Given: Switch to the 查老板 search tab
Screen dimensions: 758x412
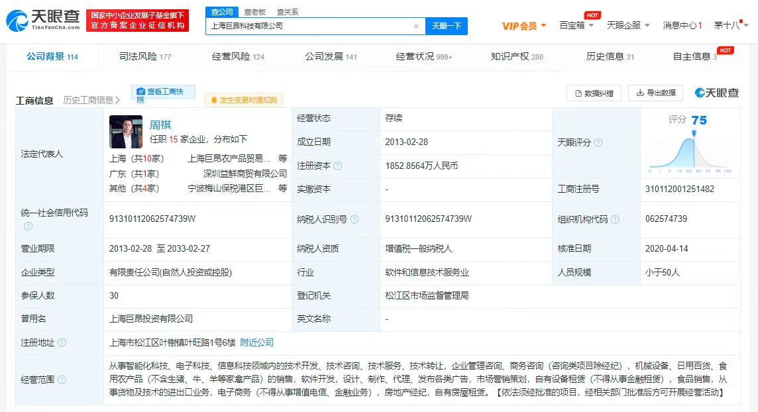Looking at the screenshot, I should 254,12.
